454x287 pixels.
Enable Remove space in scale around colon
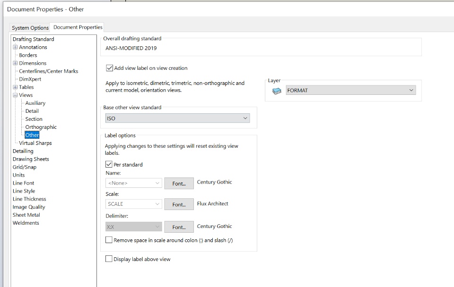109,240
